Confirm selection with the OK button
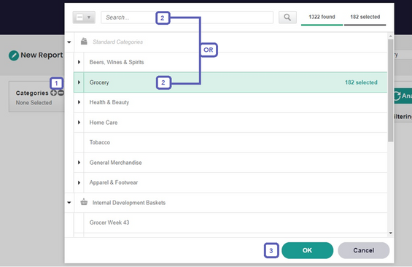Image resolution: width=412 pixels, height=267 pixels. coord(308,250)
